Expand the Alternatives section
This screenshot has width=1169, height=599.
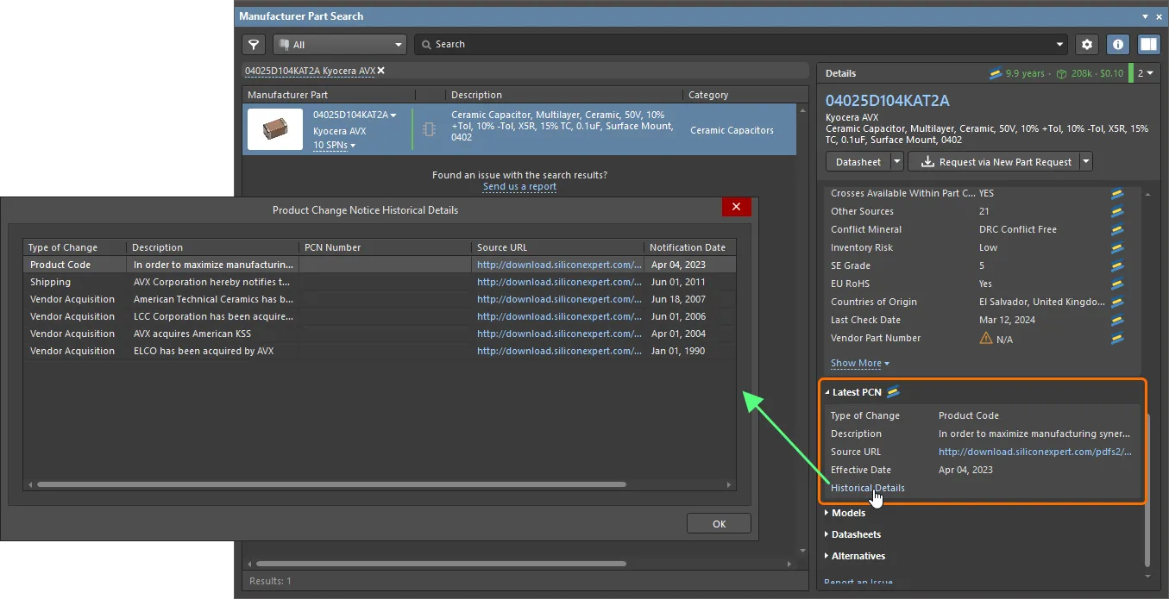(x=858, y=557)
